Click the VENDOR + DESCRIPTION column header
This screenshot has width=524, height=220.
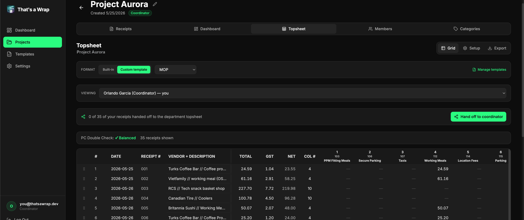[192, 156]
